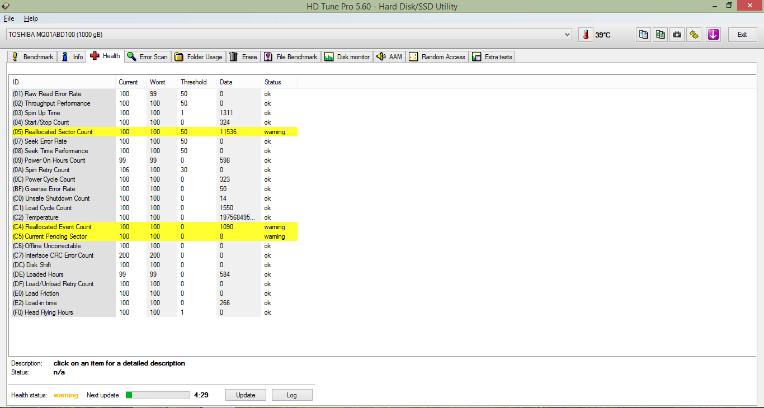The height and width of the screenshot is (408, 764).
Task: Select the Disk Shift row
Action: point(154,265)
